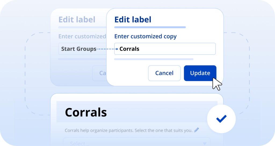Open the Select... dropdown field
Viewport: 275px width, 146px height.
pos(134,143)
